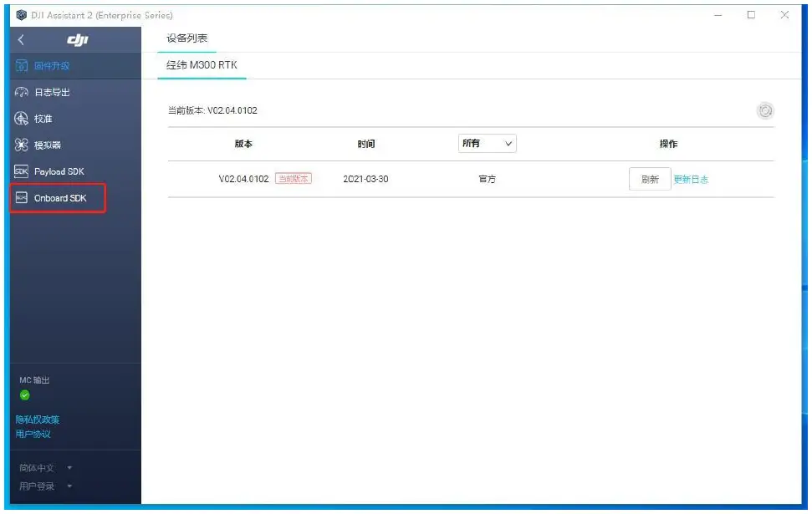Click the 刷新 button for version V02.04.0102
Viewport: 812px width, 514px height.
(650, 179)
